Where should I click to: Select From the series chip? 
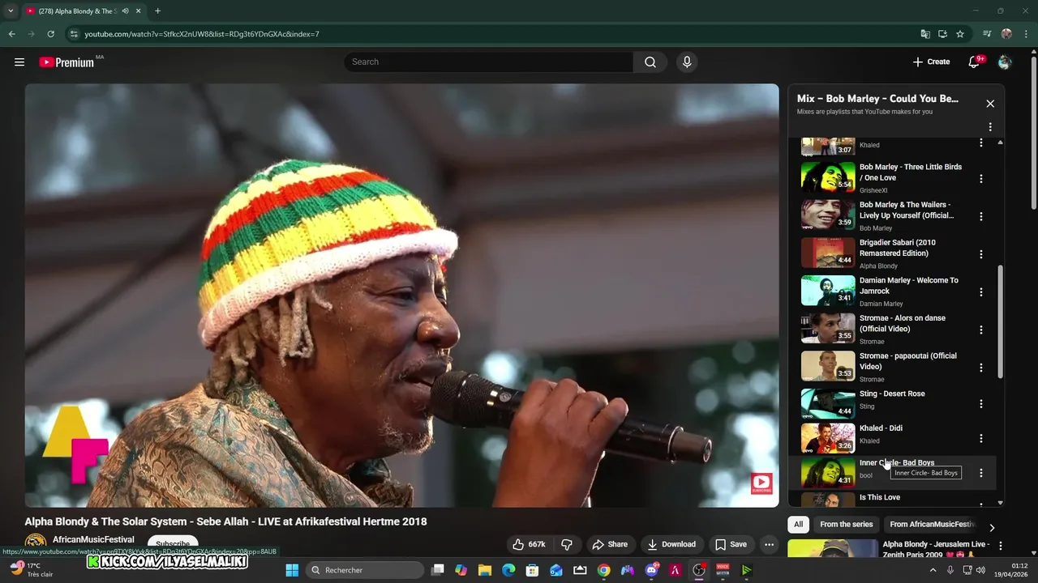846,525
